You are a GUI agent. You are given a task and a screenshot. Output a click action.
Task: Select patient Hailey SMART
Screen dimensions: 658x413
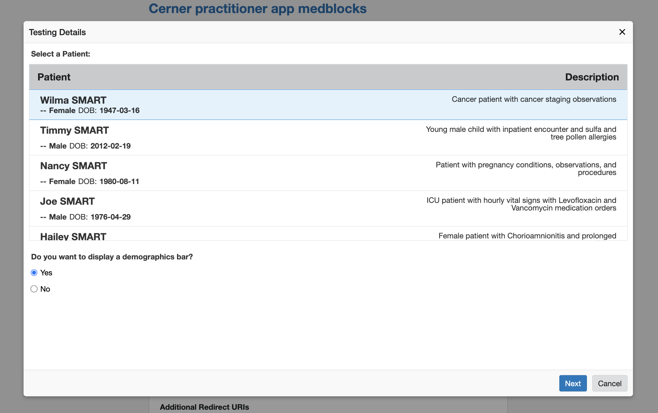point(328,234)
